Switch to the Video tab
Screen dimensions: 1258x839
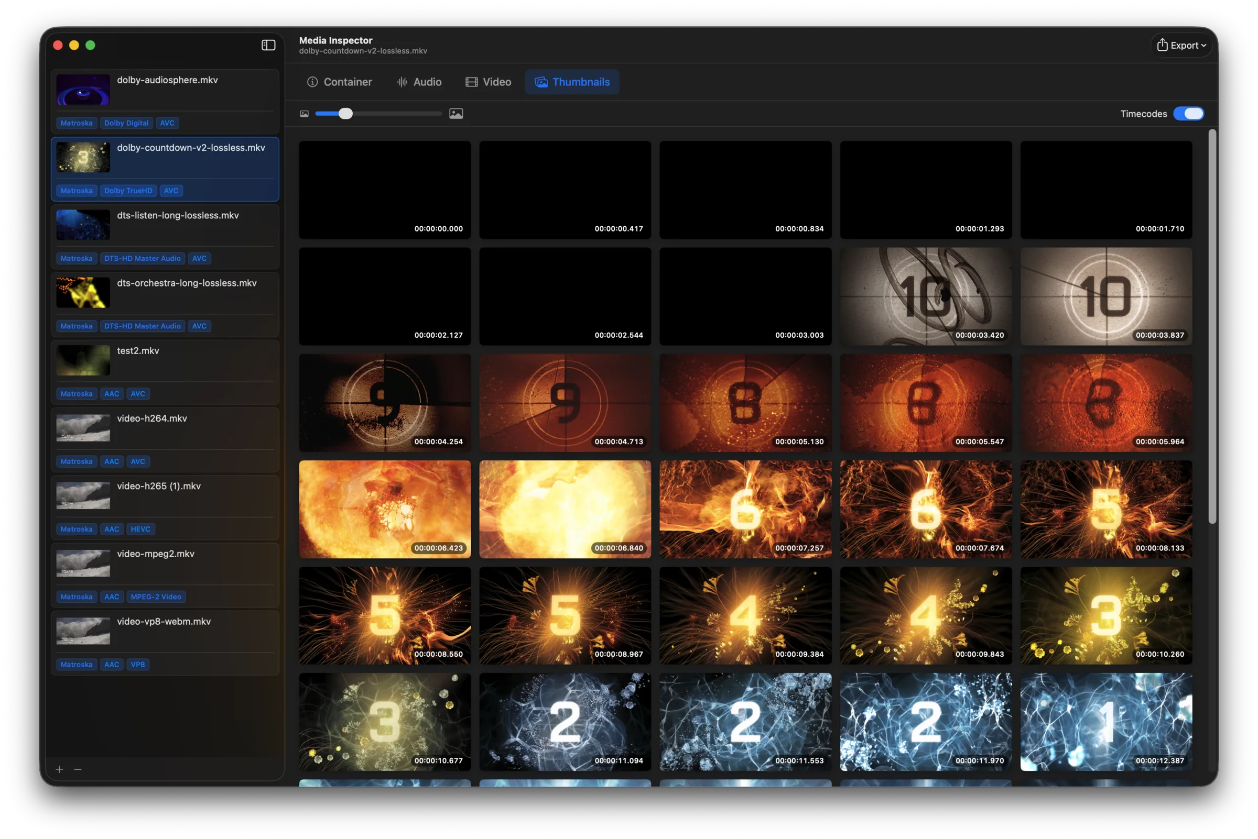(489, 82)
